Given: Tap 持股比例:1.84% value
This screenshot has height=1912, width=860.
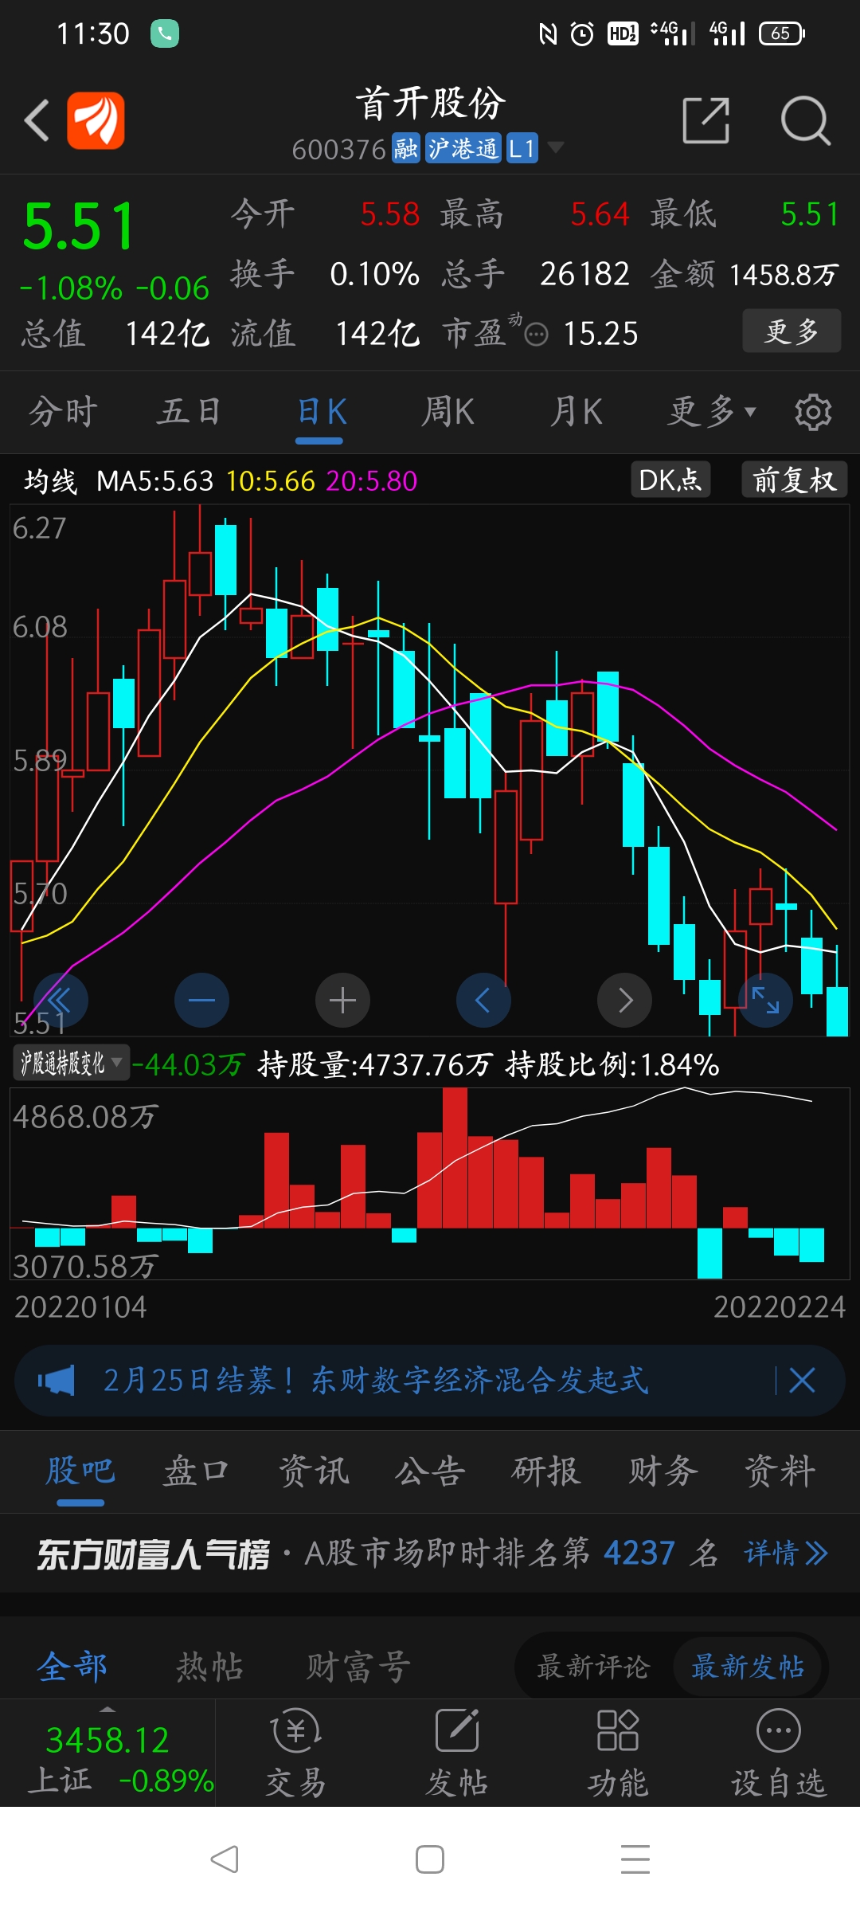Looking at the screenshot, I should tap(613, 1064).
